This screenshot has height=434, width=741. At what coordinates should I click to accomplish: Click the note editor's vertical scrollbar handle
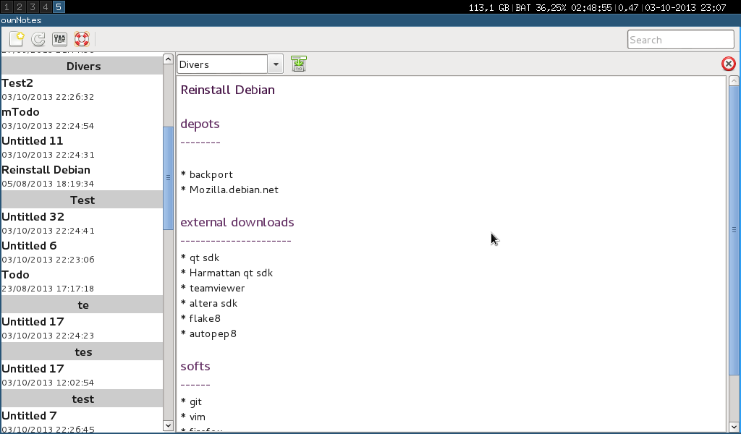734,230
